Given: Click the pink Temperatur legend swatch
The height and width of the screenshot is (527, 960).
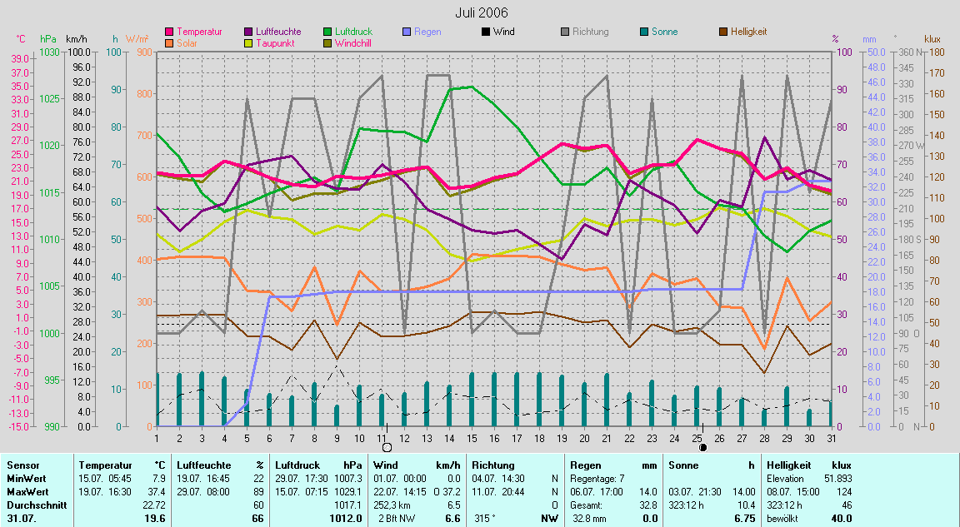Looking at the screenshot, I should tap(170, 32).
